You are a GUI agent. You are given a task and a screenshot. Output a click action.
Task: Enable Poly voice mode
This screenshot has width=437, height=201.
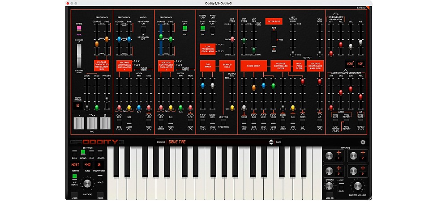[x=74, y=154]
